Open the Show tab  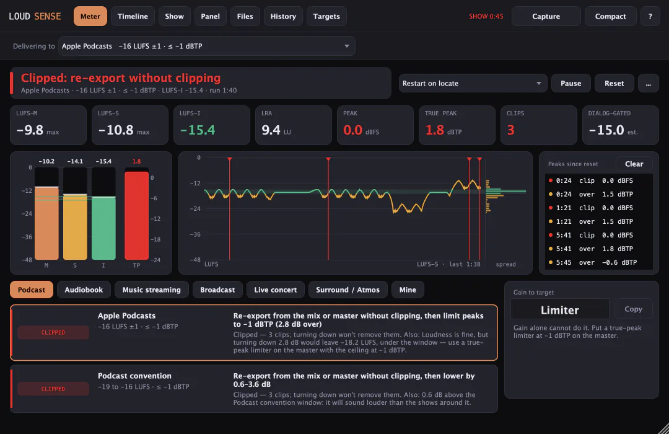174,16
